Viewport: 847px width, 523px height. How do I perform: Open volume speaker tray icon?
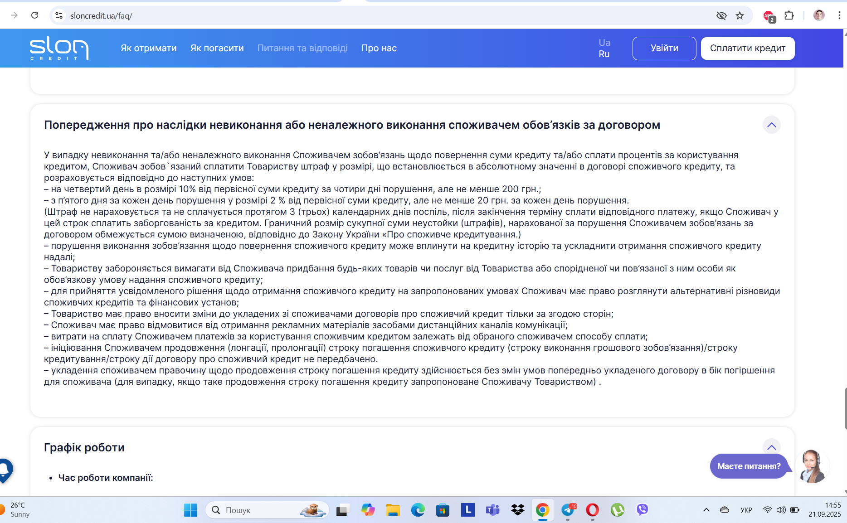coord(781,510)
